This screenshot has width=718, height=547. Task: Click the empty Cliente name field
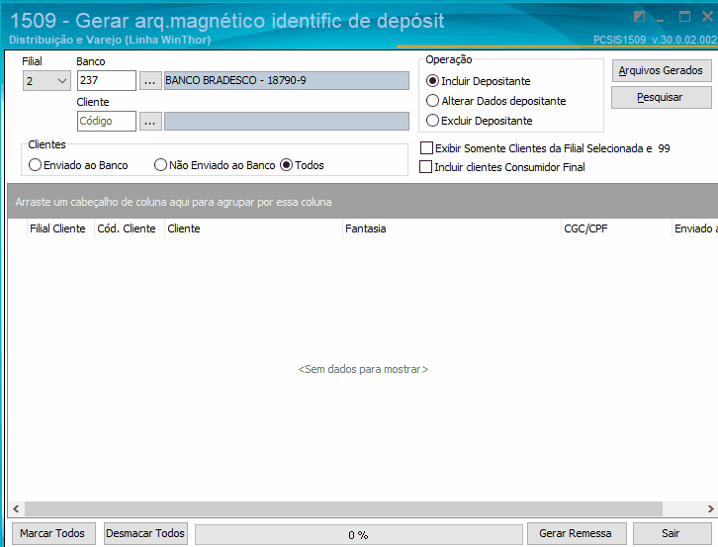[x=287, y=122]
